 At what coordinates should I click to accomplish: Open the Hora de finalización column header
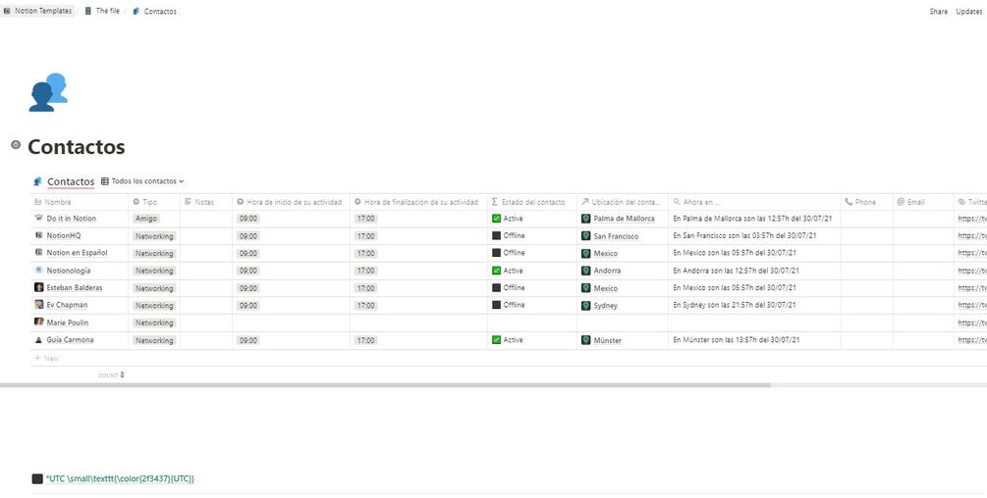pyautogui.click(x=418, y=202)
